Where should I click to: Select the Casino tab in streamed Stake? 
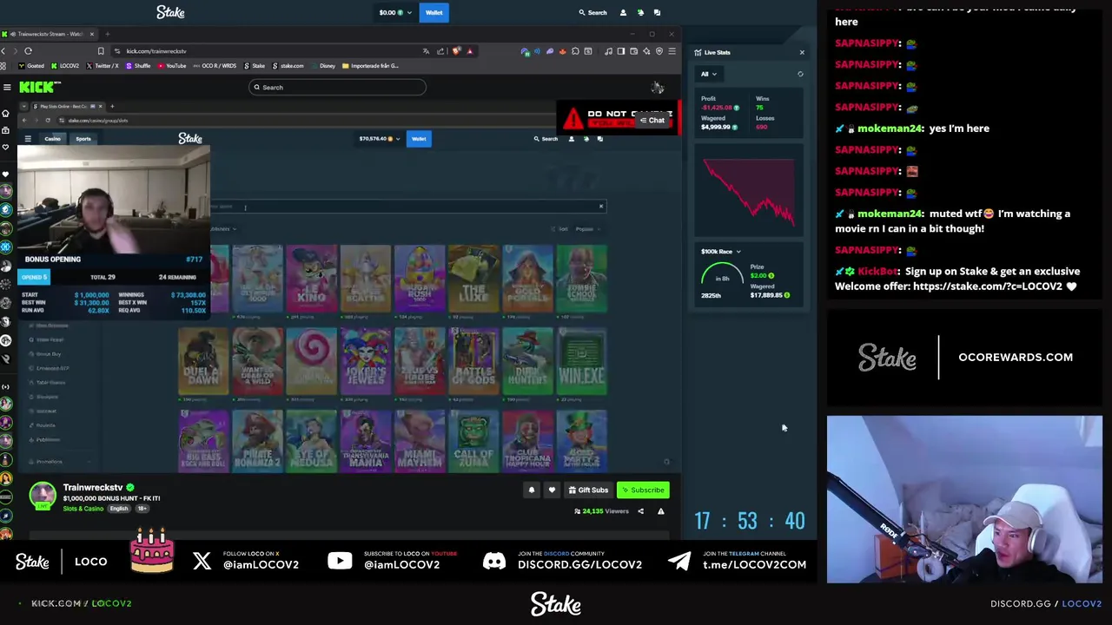coord(53,139)
